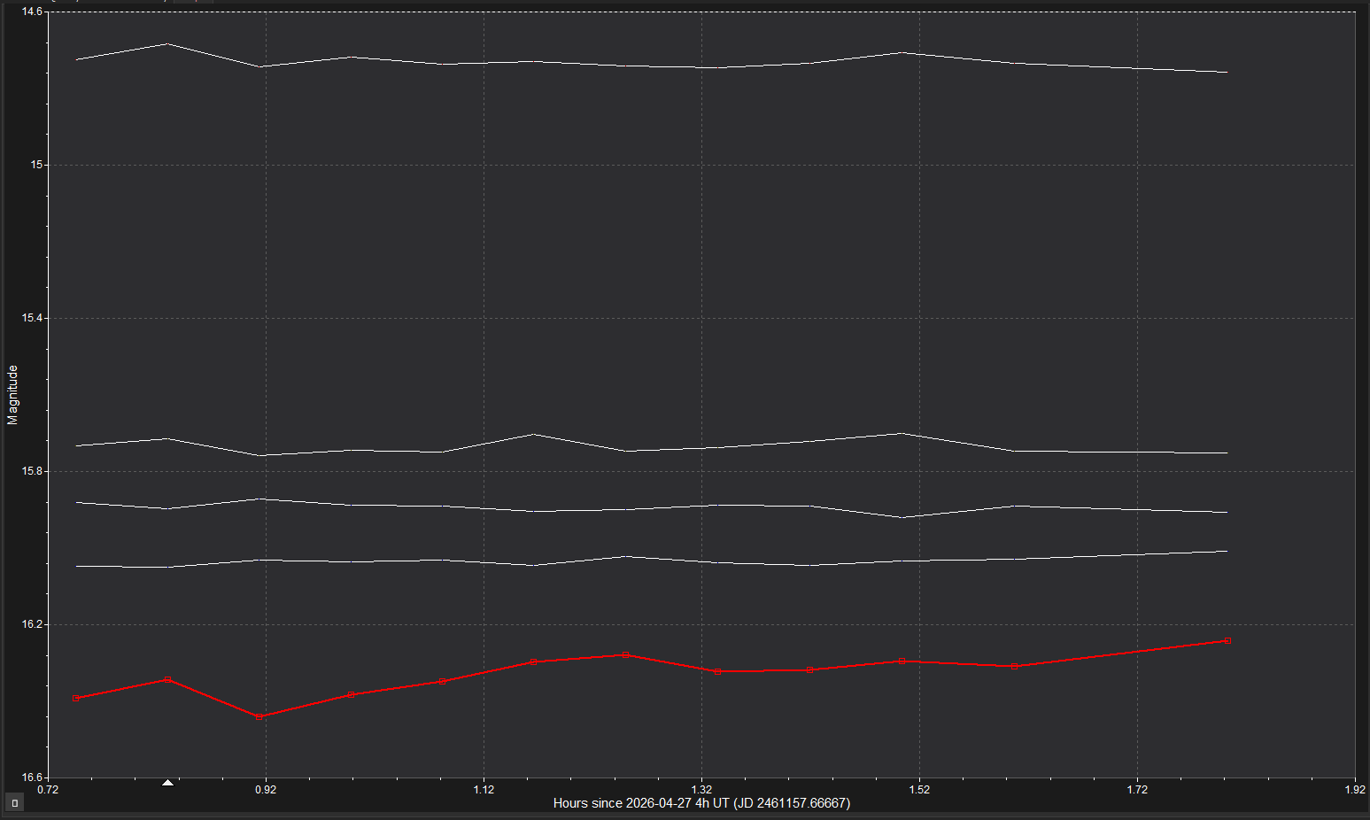Click the 1.72 tick label on the time axis
This screenshot has width=1370, height=820.
[x=1137, y=789]
